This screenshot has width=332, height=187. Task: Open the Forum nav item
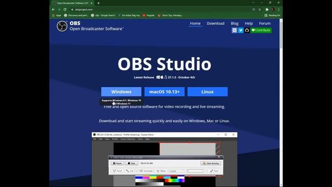tap(265, 23)
